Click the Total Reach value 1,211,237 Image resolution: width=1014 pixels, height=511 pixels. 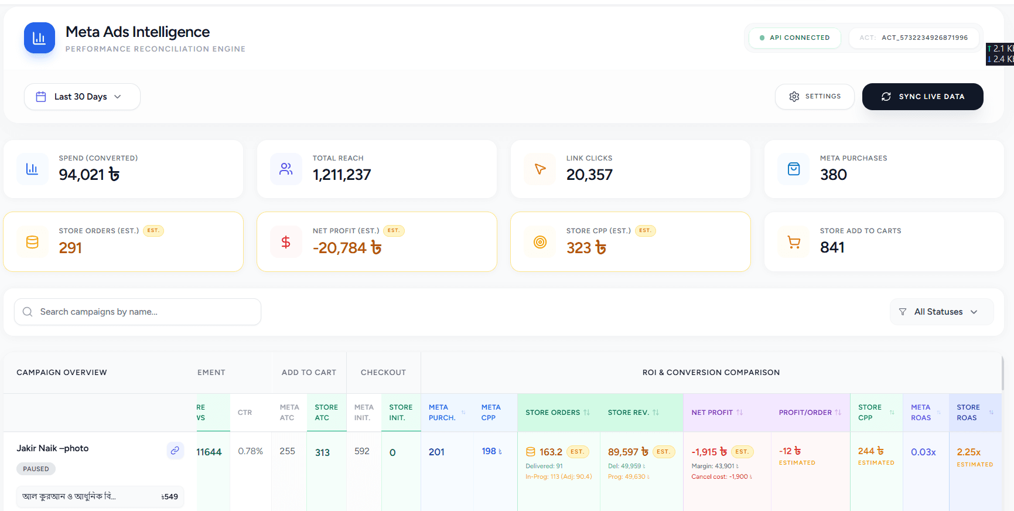tap(342, 175)
